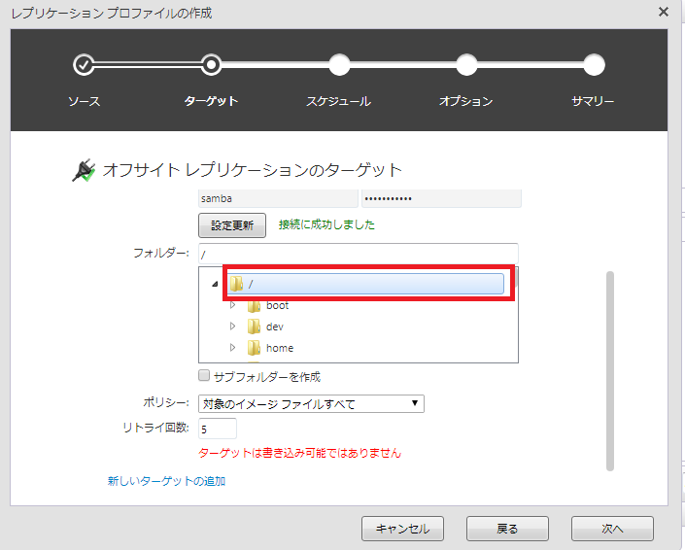Click the ソース step circle with checkmark
The height and width of the screenshot is (550, 685).
(84, 65)
